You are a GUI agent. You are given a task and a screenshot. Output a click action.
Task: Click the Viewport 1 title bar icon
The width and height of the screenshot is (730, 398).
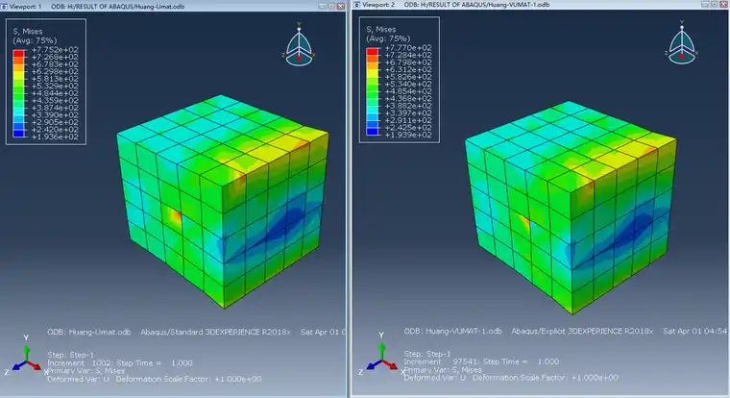4,6
